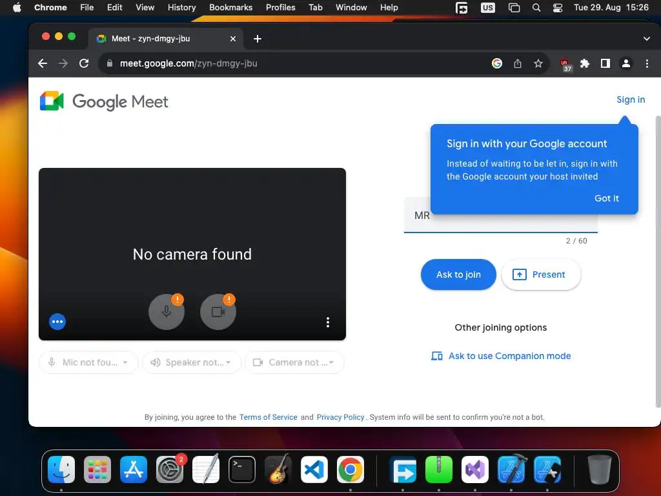This screenshot has height=496, width=661.
Task: Open the Edit menu
Action: click(115, 7)
